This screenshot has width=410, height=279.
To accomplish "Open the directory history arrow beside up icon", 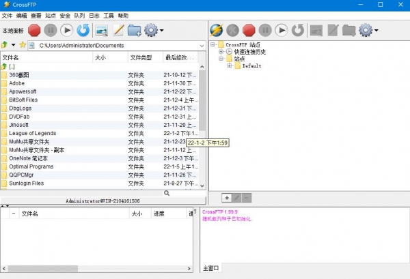I will [13, 45].
